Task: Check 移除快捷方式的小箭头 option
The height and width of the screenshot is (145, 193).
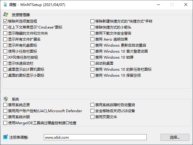Action: click(x=93, y=27)
